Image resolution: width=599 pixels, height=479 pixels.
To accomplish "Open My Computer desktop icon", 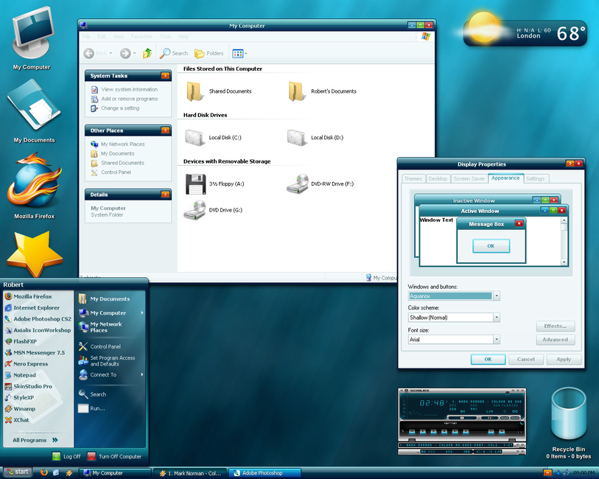I will pos(32,38).
